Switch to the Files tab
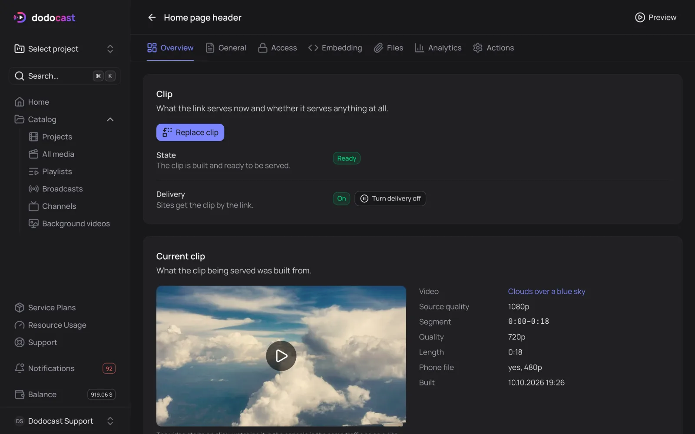 388,48
